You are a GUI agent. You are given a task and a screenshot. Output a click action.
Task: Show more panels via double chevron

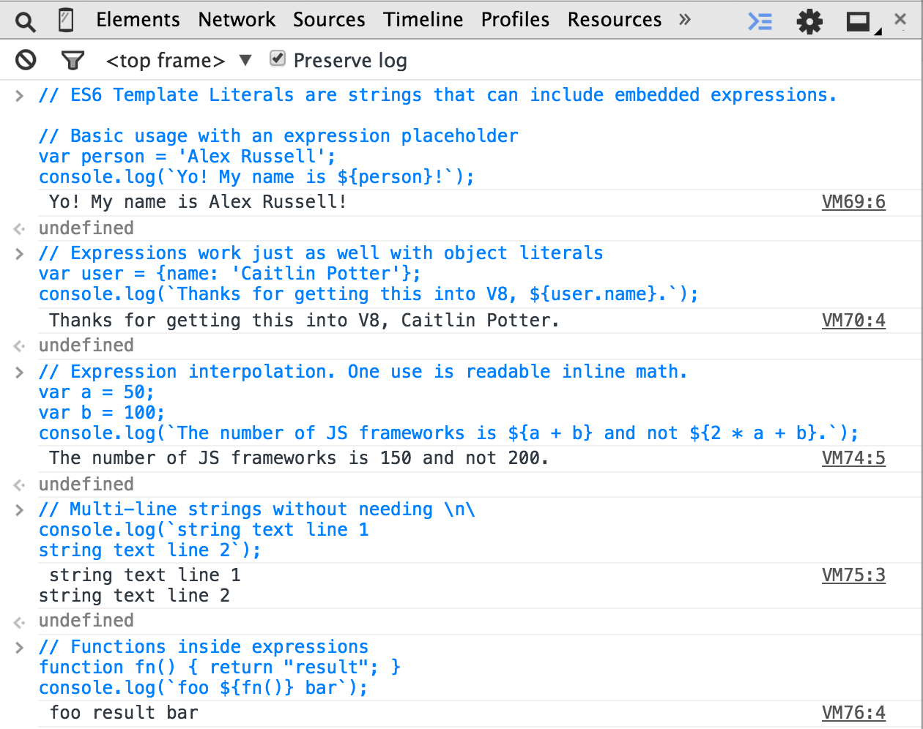(x=685, y=20)
